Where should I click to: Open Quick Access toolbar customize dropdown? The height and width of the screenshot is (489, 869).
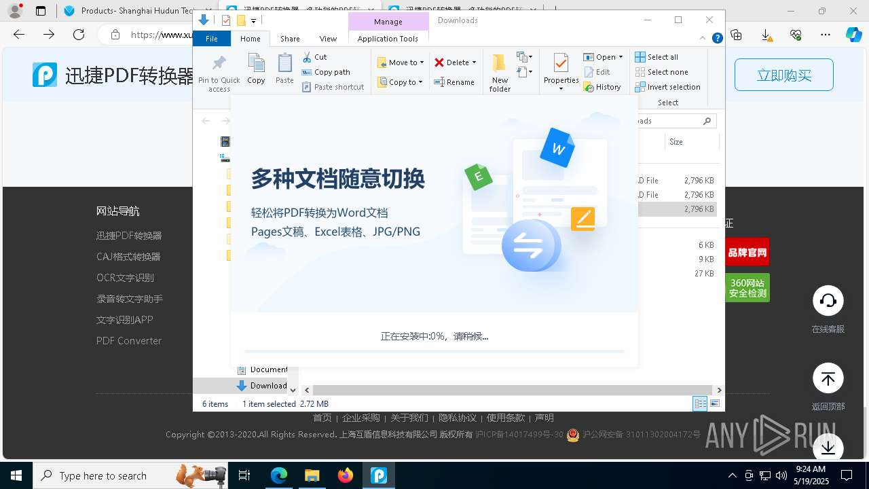pyautogui.click(x=253, y=21)
